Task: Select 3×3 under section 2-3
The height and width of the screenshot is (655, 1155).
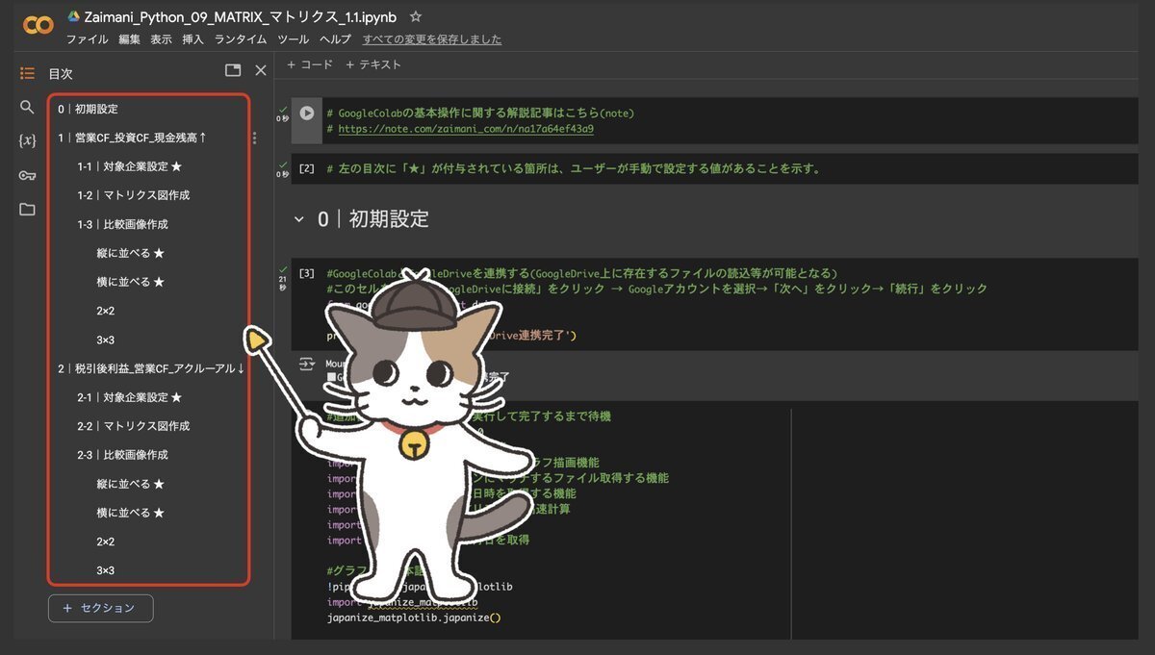Action: (x=106, y=570)
